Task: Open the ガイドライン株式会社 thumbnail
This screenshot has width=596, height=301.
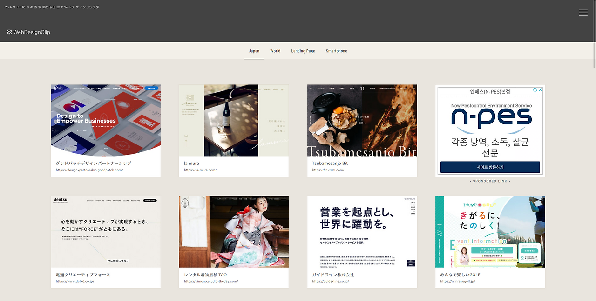Action: coord(362,232)
